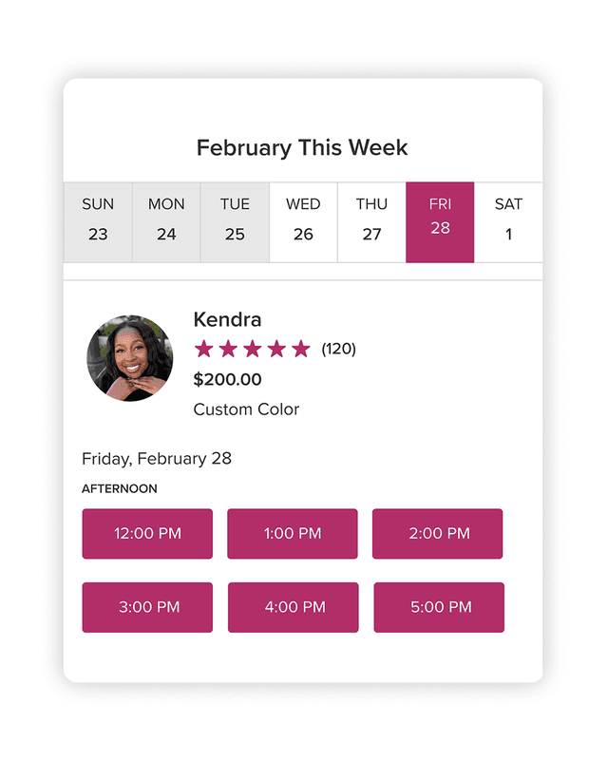
Task: Select Friday the 28th in the date strip
Action: click(x=440, y=219)
